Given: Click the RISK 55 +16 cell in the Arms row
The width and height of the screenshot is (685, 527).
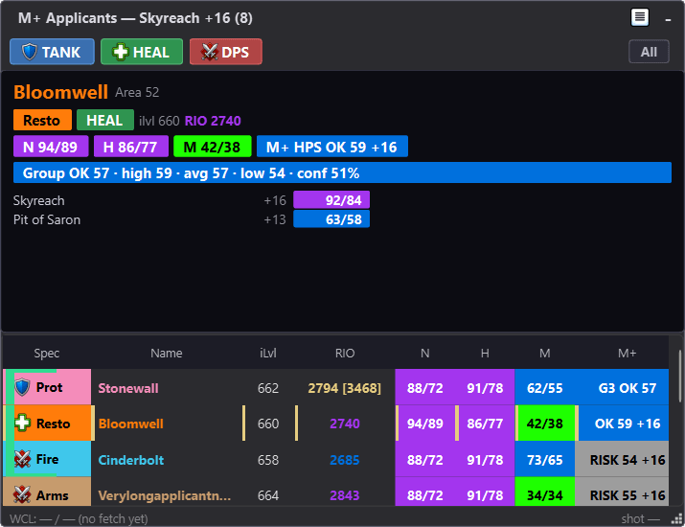Looking at the screenshot, I should (x=622, y=493).
